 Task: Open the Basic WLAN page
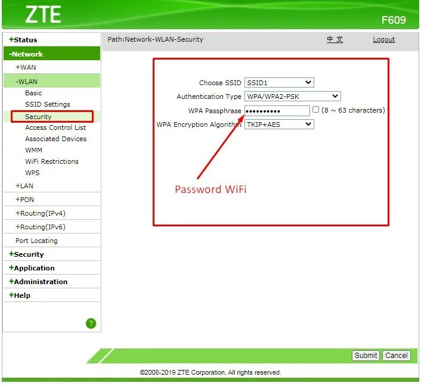click(33, 93)
